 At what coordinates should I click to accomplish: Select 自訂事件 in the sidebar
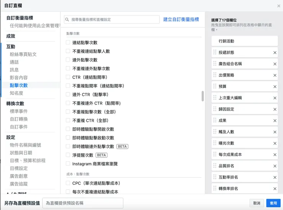(19, 127)
